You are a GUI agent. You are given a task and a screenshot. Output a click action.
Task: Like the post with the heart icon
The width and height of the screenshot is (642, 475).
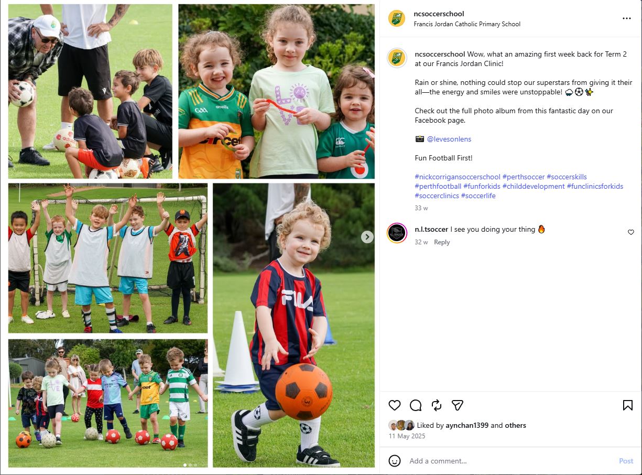tap(395, 405)
